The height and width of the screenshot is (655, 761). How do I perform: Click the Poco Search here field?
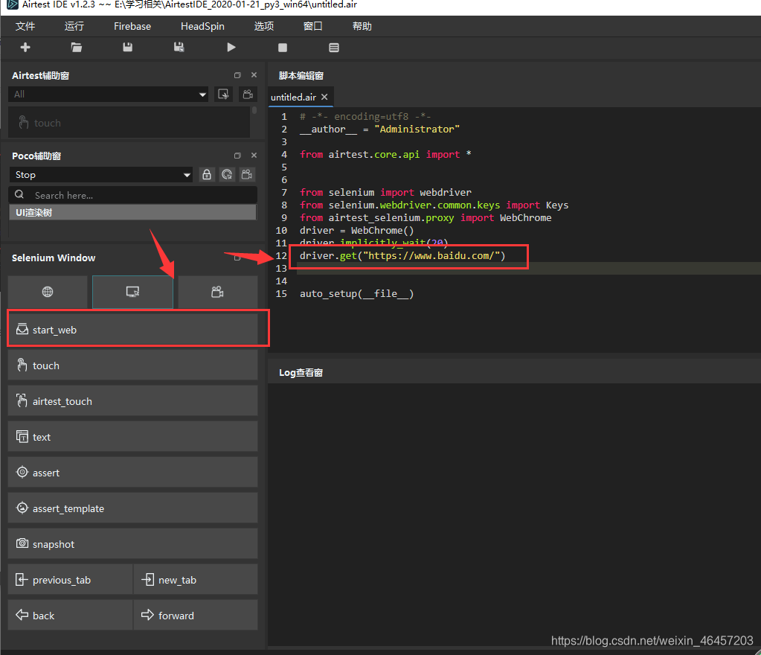tap(133, 195)
